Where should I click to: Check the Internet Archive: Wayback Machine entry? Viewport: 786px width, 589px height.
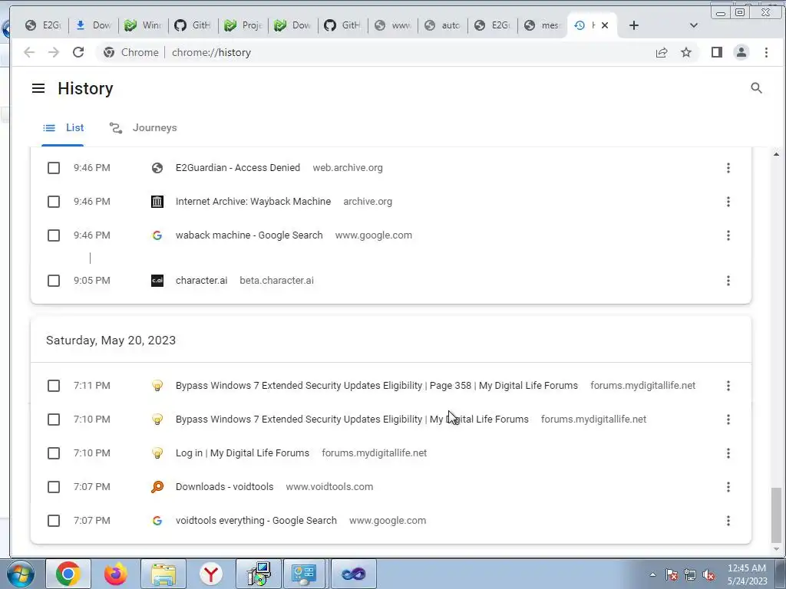click(x=54, y=202)
